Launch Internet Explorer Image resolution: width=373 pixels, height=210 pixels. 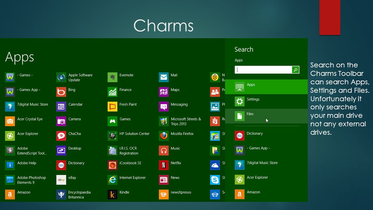[127, 180]
